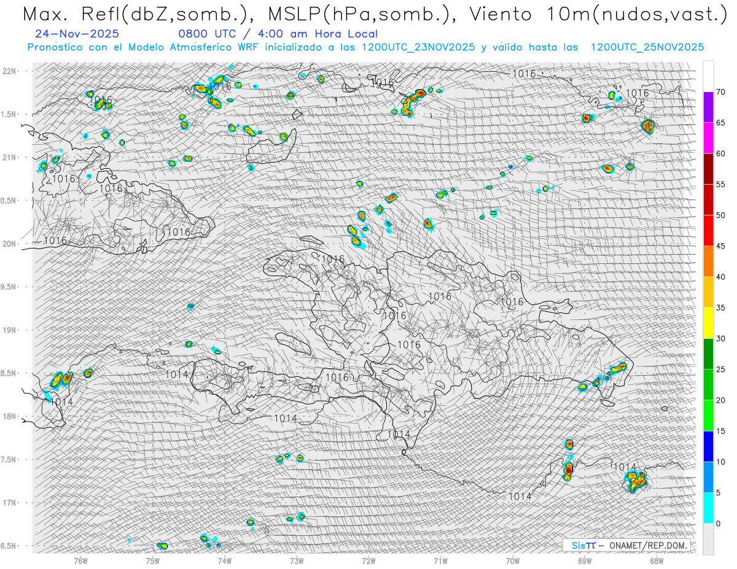Select the orange 40–45 dBZ color band
Viewport: 737px width, 569px height.
(708, 261)
